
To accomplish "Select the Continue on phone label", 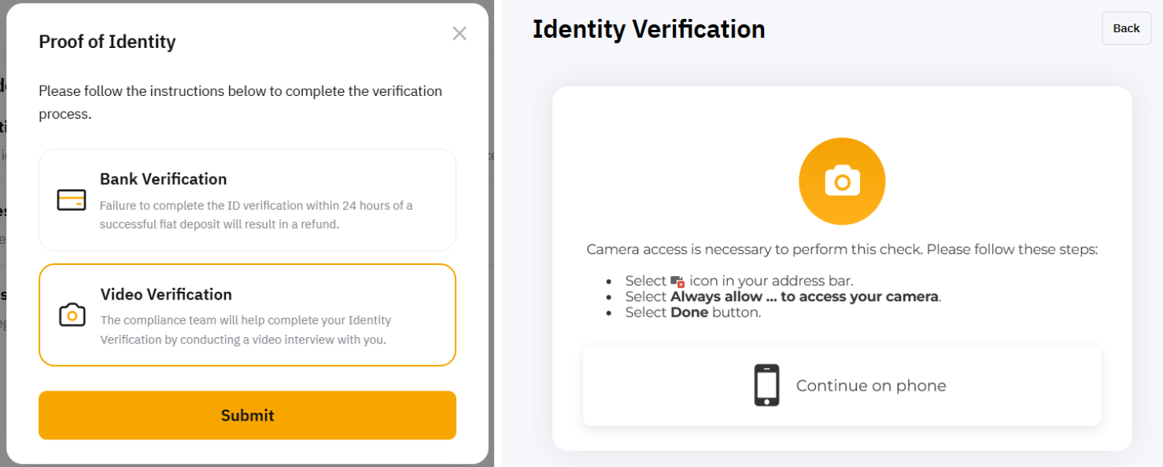I will tap(871, 386).
